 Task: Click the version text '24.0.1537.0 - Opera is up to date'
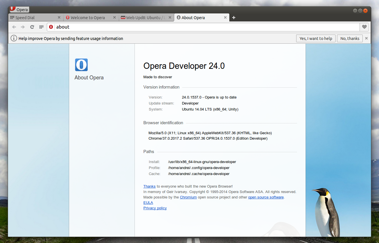pyautogui.click(x=209, y=97)
